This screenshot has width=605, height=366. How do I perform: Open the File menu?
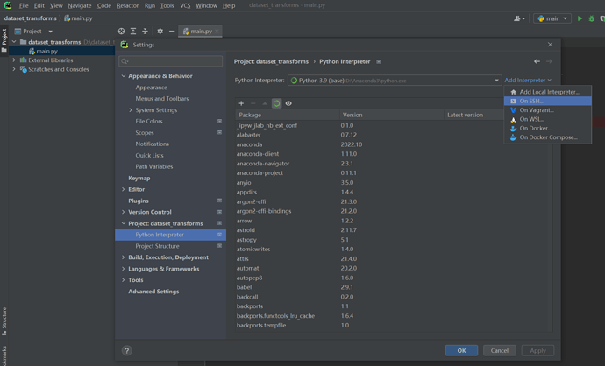click(x=24, y=5)
